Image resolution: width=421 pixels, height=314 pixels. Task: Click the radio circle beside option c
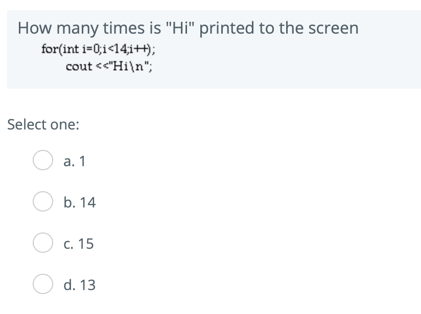pos(42,244)
